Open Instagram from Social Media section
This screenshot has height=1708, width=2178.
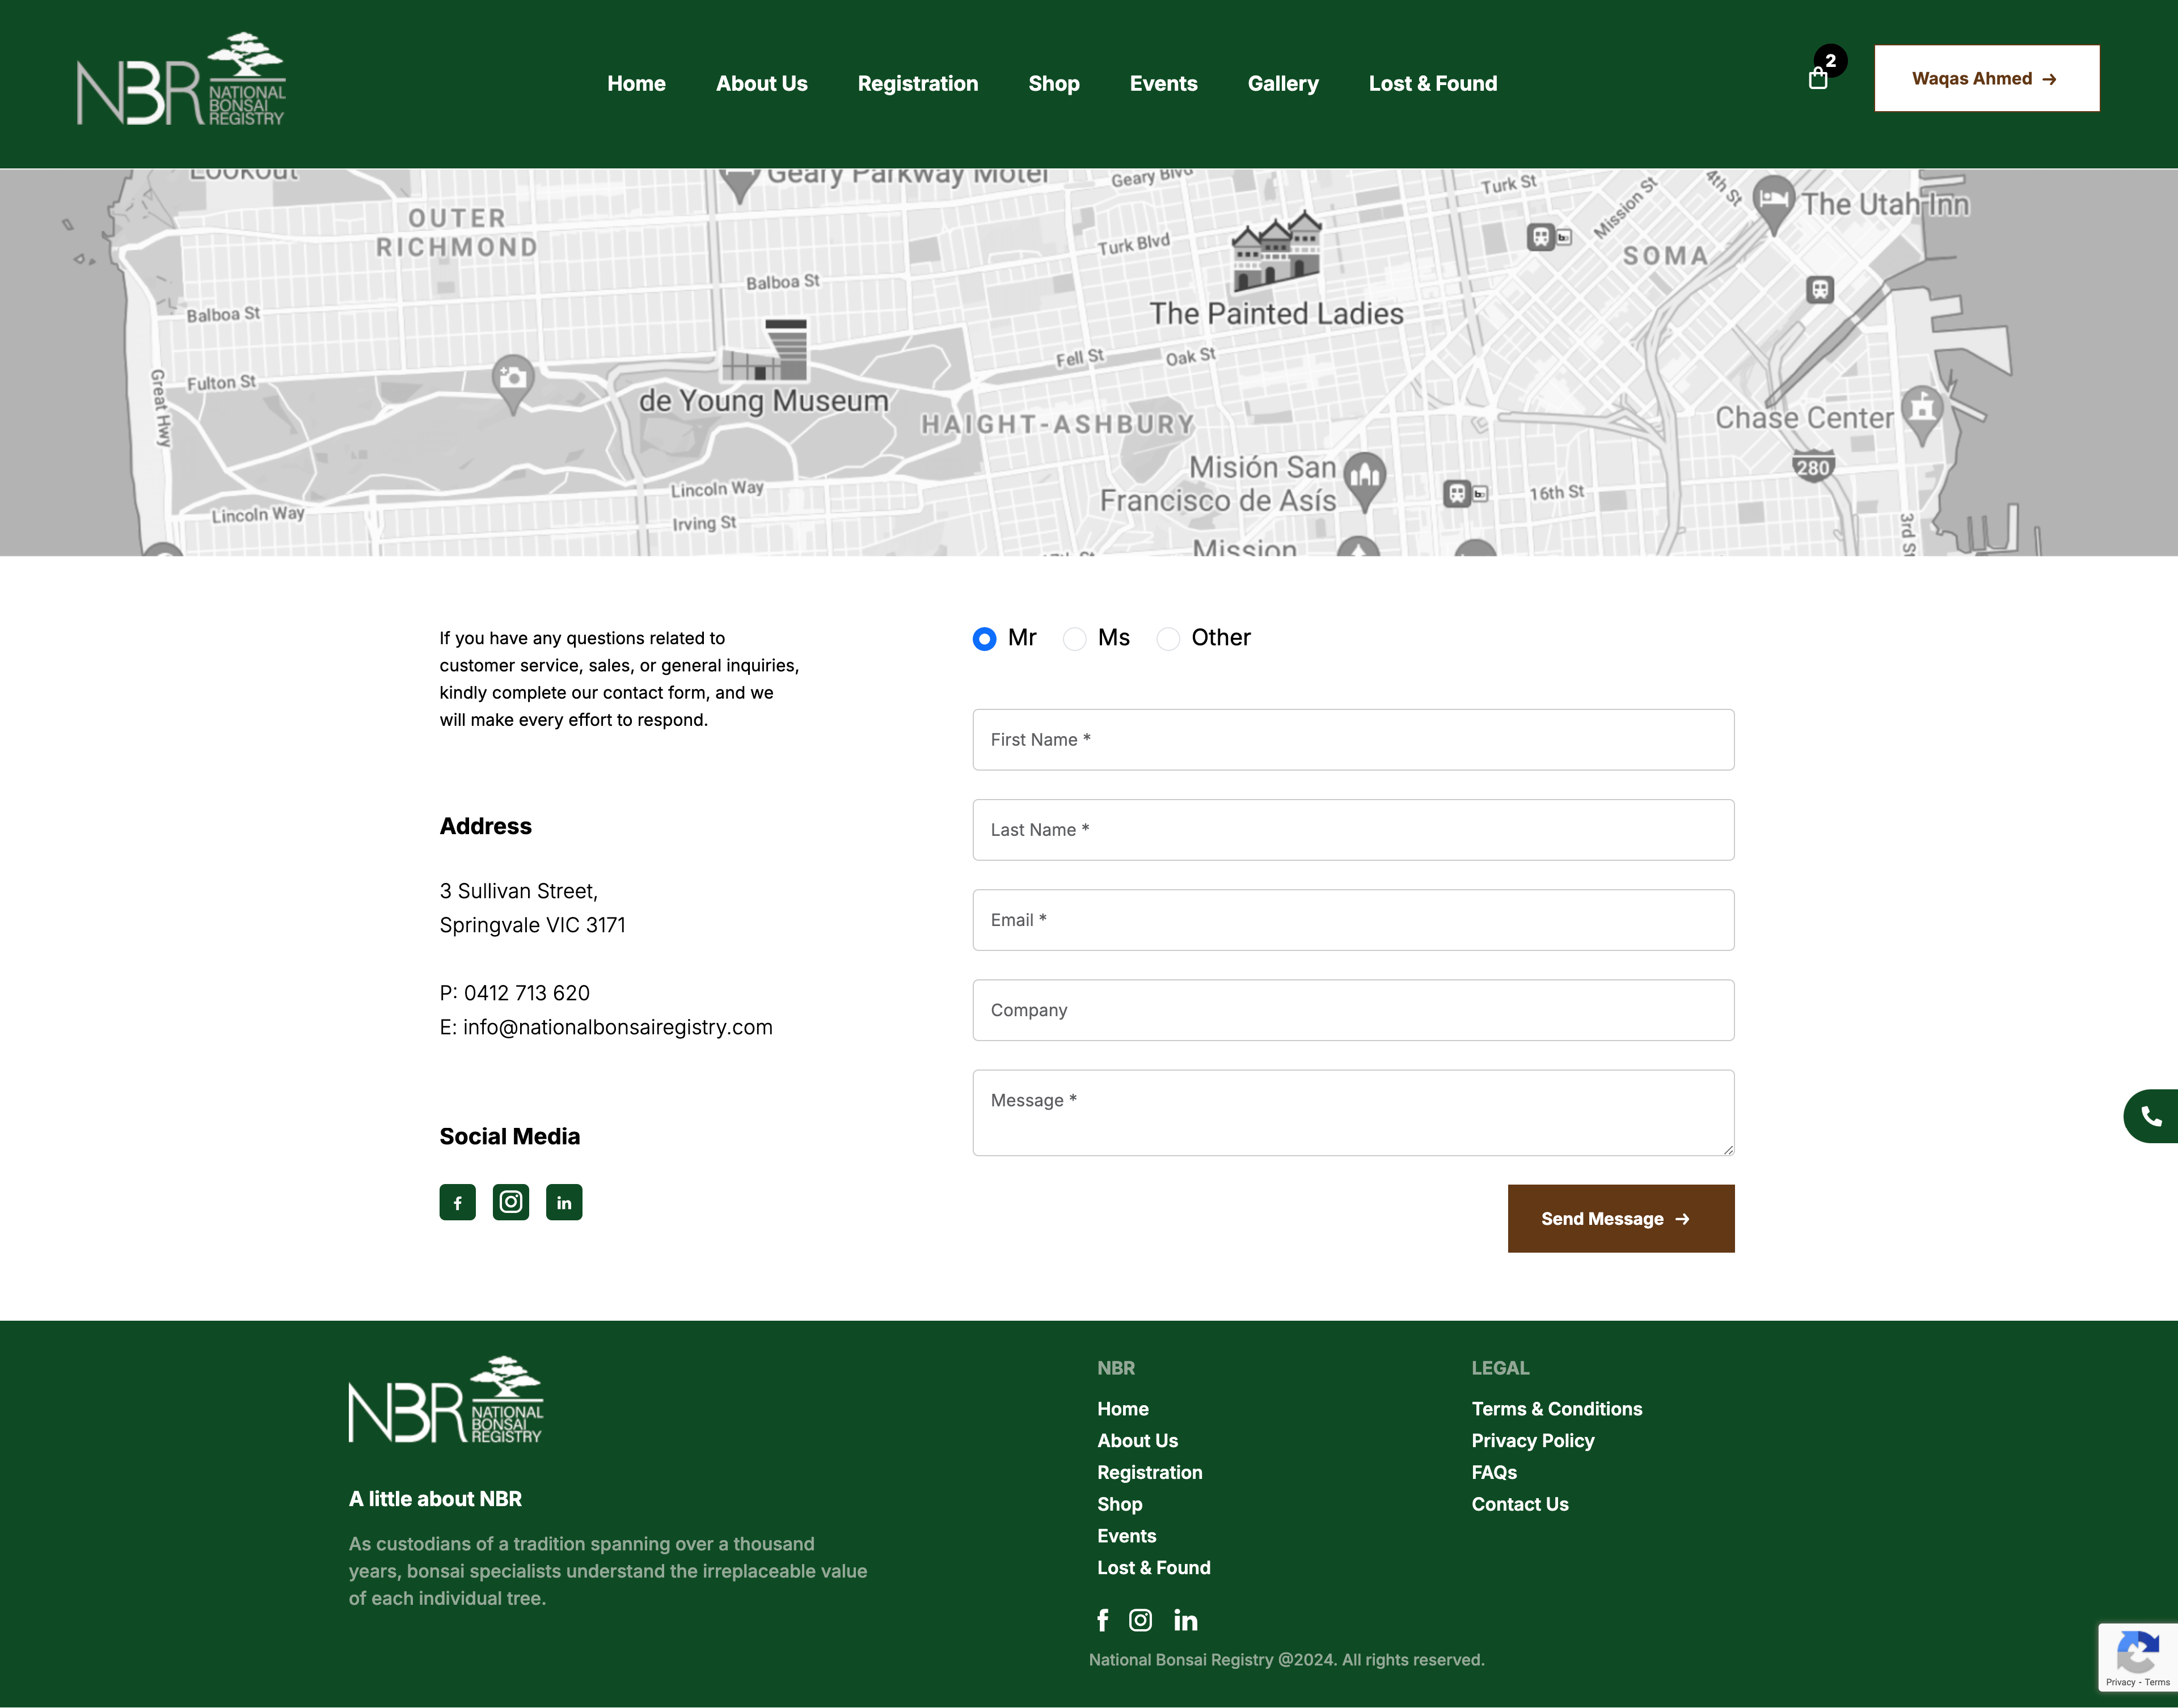tap(511, 1202)
